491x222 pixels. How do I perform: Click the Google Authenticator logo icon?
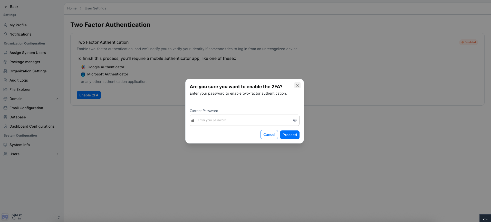83,67
